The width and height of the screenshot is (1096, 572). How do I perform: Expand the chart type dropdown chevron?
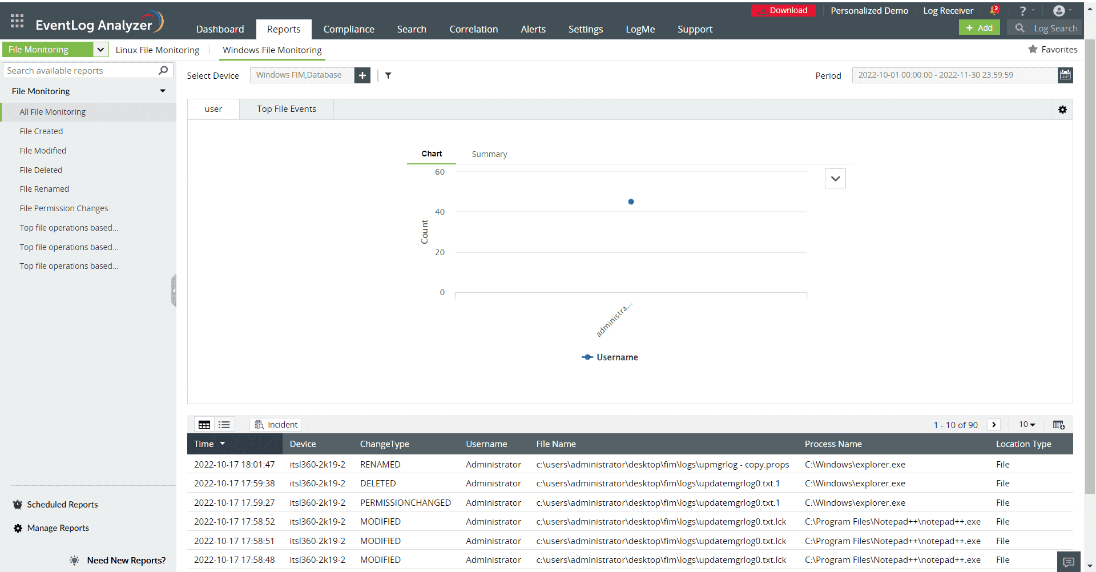point(835,179)
